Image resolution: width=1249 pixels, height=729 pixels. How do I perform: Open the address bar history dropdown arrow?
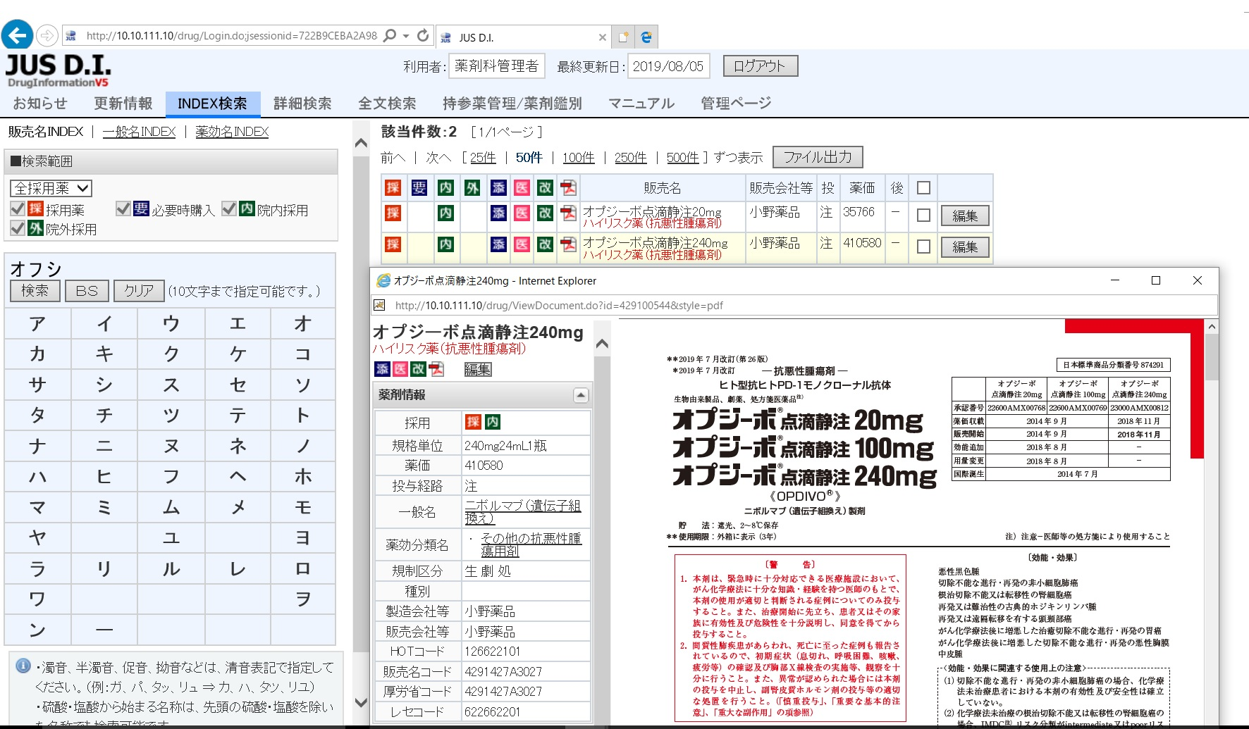click(x=406, y=35)
